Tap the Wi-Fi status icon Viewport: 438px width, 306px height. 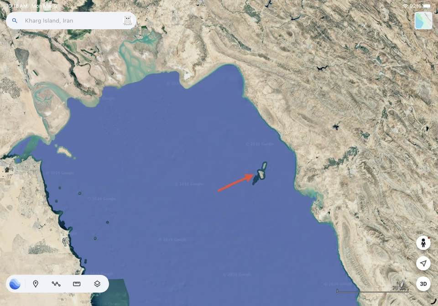[405, 6]
